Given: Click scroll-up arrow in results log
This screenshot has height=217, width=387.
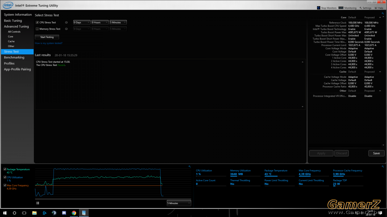Looking at the screenshot, I should point(303,62).
